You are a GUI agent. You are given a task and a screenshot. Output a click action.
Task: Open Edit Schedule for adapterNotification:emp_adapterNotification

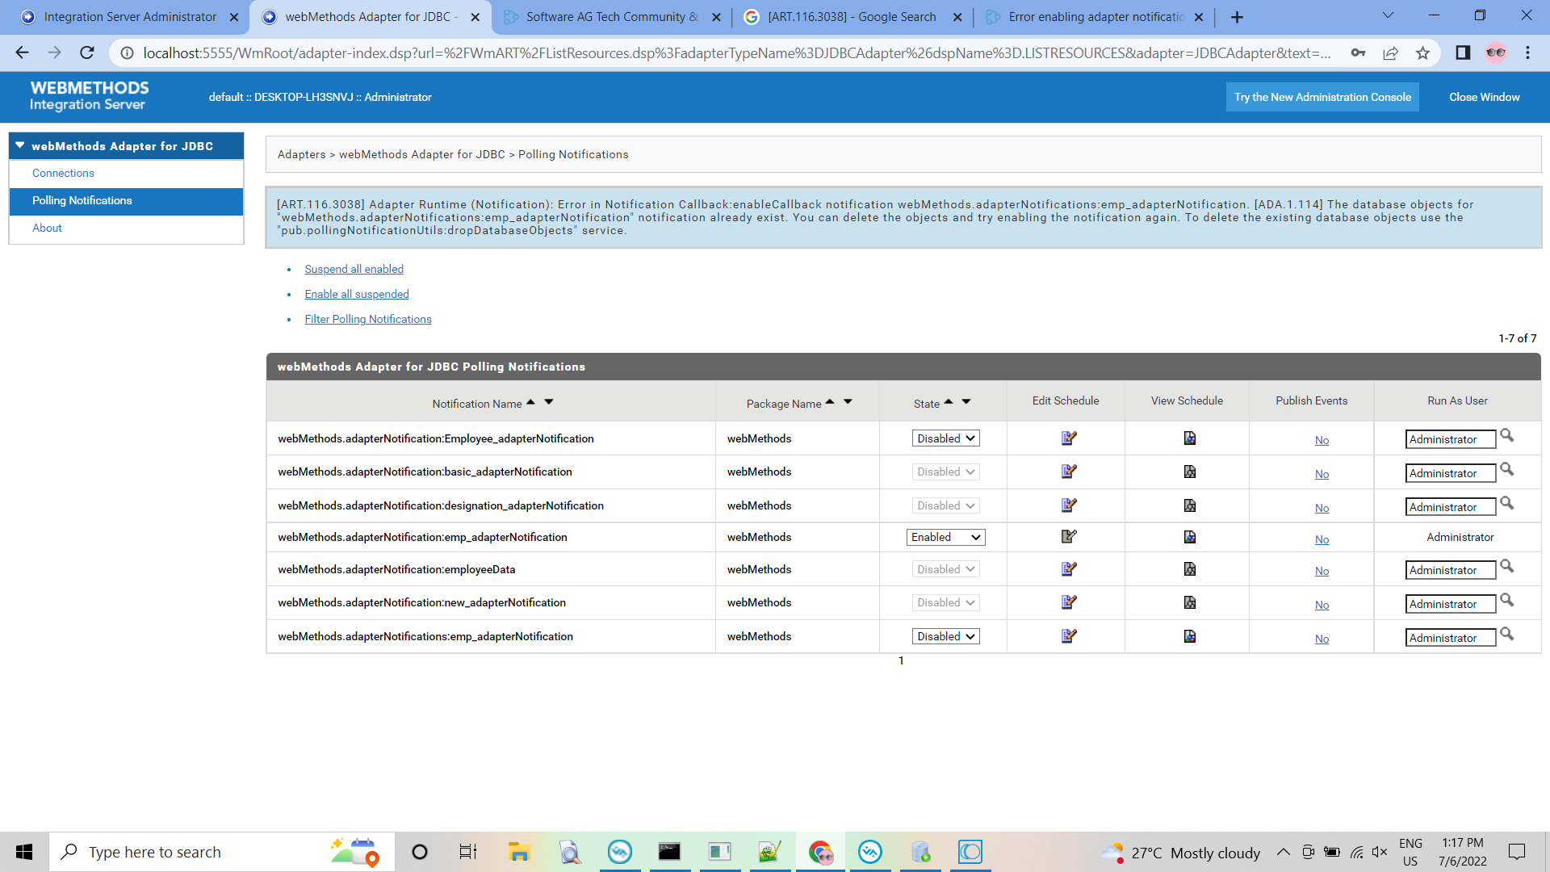(x=1068, y=537)
